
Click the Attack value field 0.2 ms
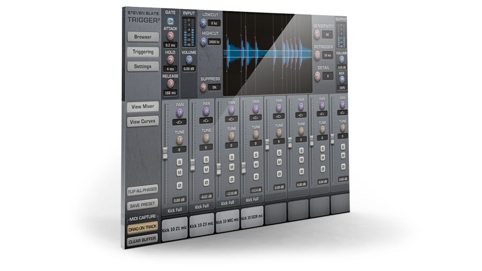[171, 45]
